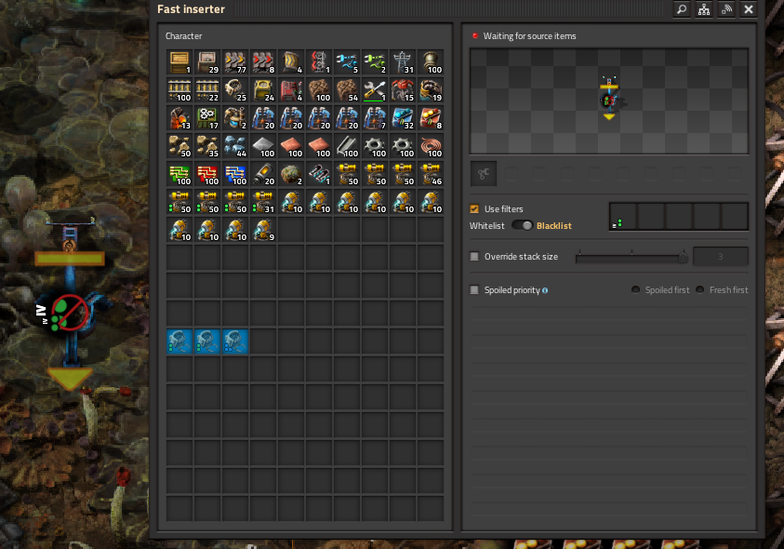Select the stone stack of 35
This screenshot has width=784, height=549.
click(x=207, y=147)
